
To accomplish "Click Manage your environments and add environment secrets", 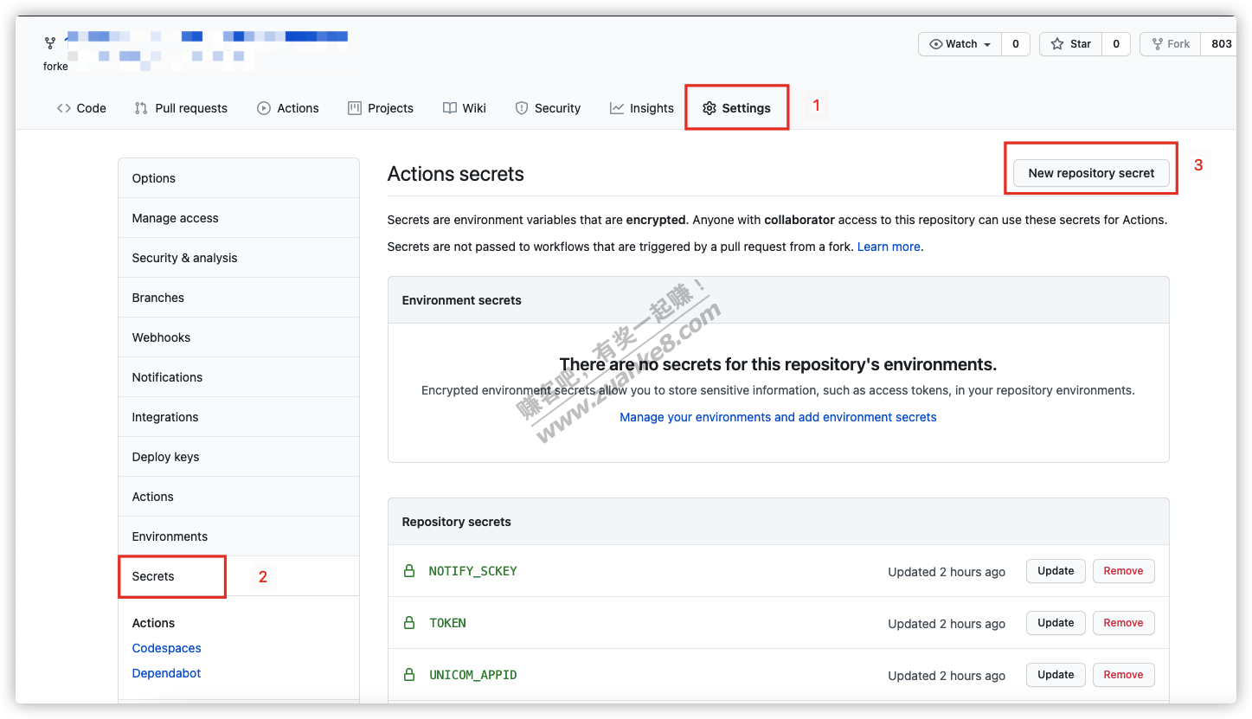I will click(x=777, y=416).
